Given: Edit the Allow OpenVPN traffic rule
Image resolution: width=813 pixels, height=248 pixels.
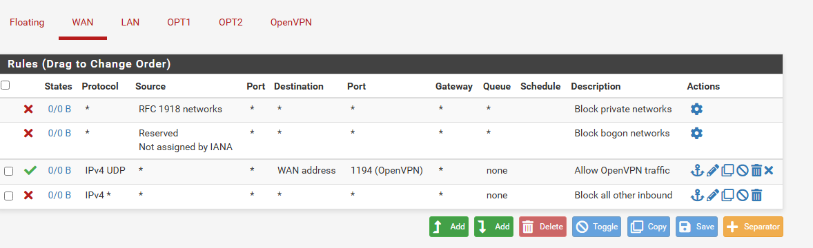Looking at the screenshot, I should [713, 170].
